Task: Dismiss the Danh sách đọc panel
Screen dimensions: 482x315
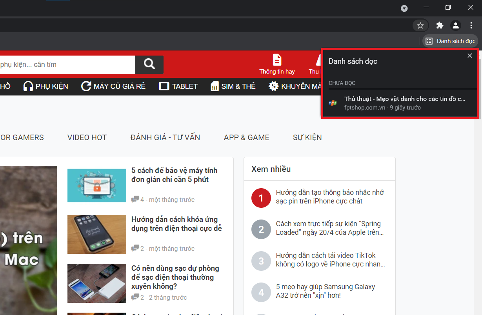Action: coord(469,56)
